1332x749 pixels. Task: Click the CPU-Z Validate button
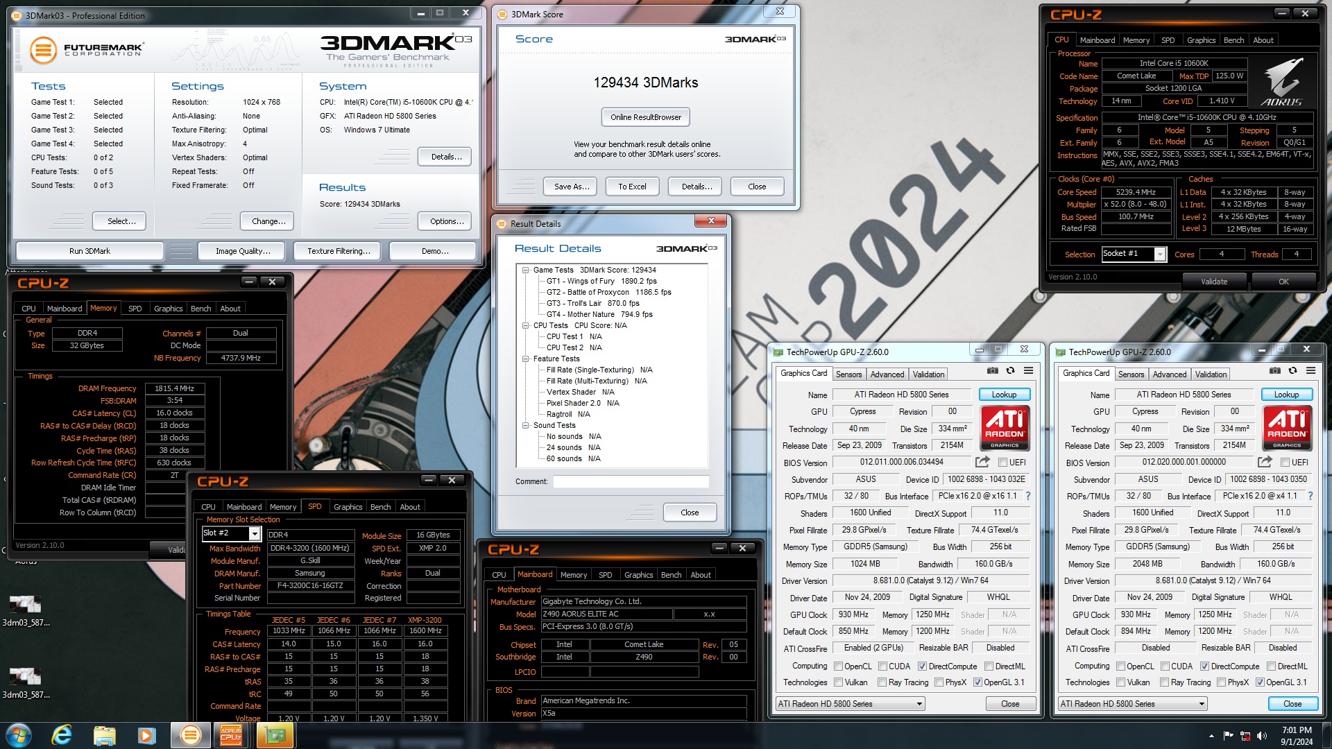tap(1214, 282)
